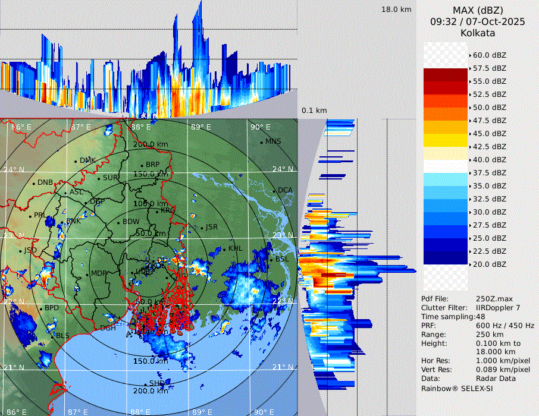Click the BPD station marker
The height and width of the screenshot is (416, 539).
(x=41, y=308)
